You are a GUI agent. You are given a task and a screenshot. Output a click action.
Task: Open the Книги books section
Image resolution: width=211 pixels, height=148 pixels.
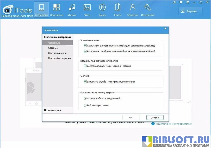117,10
